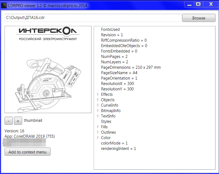Click the Outlines label in the tree

click(108, 132)
